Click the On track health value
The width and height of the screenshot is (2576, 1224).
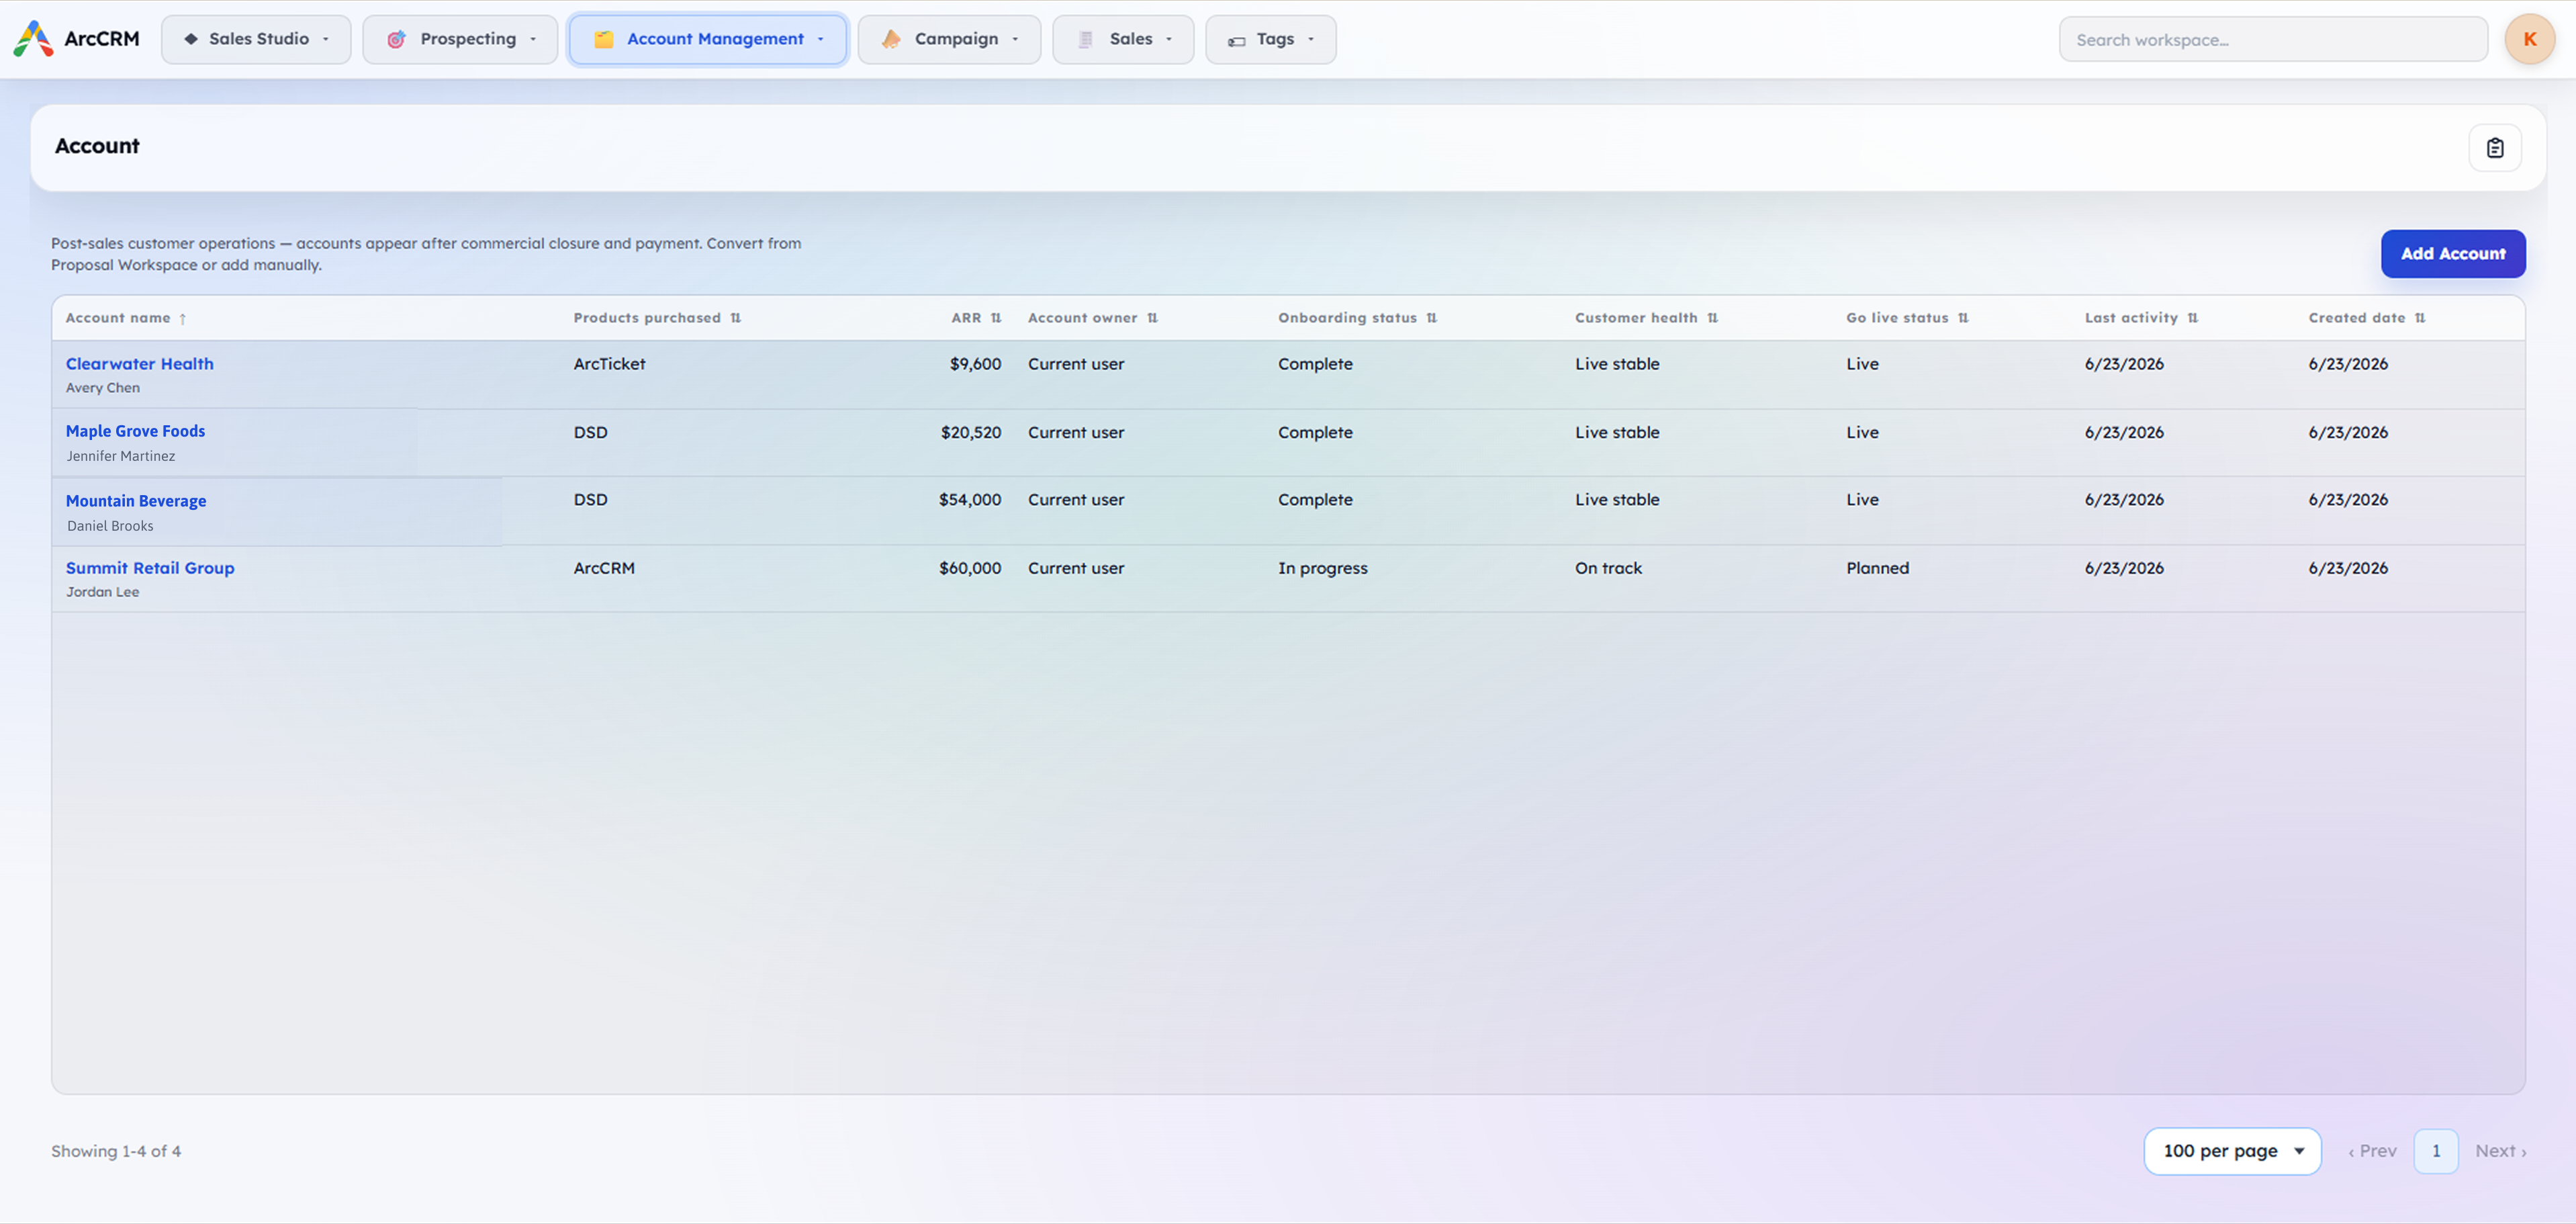[1608, 568]
